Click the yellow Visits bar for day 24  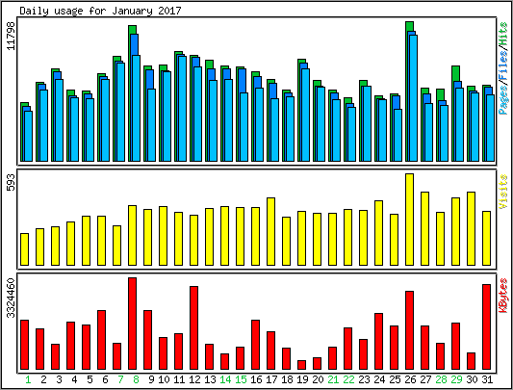378,233
